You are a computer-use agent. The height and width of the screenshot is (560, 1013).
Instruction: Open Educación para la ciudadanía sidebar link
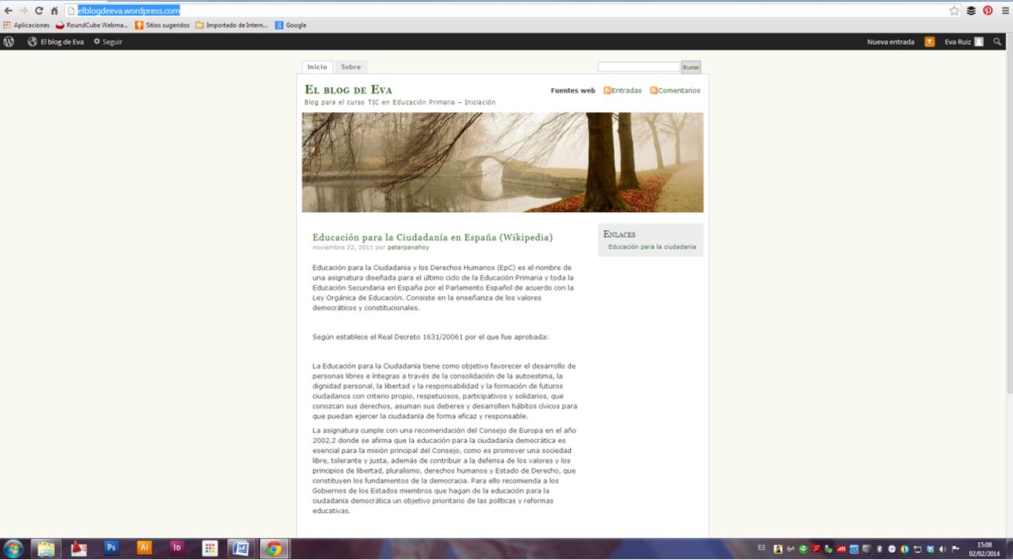652,247
